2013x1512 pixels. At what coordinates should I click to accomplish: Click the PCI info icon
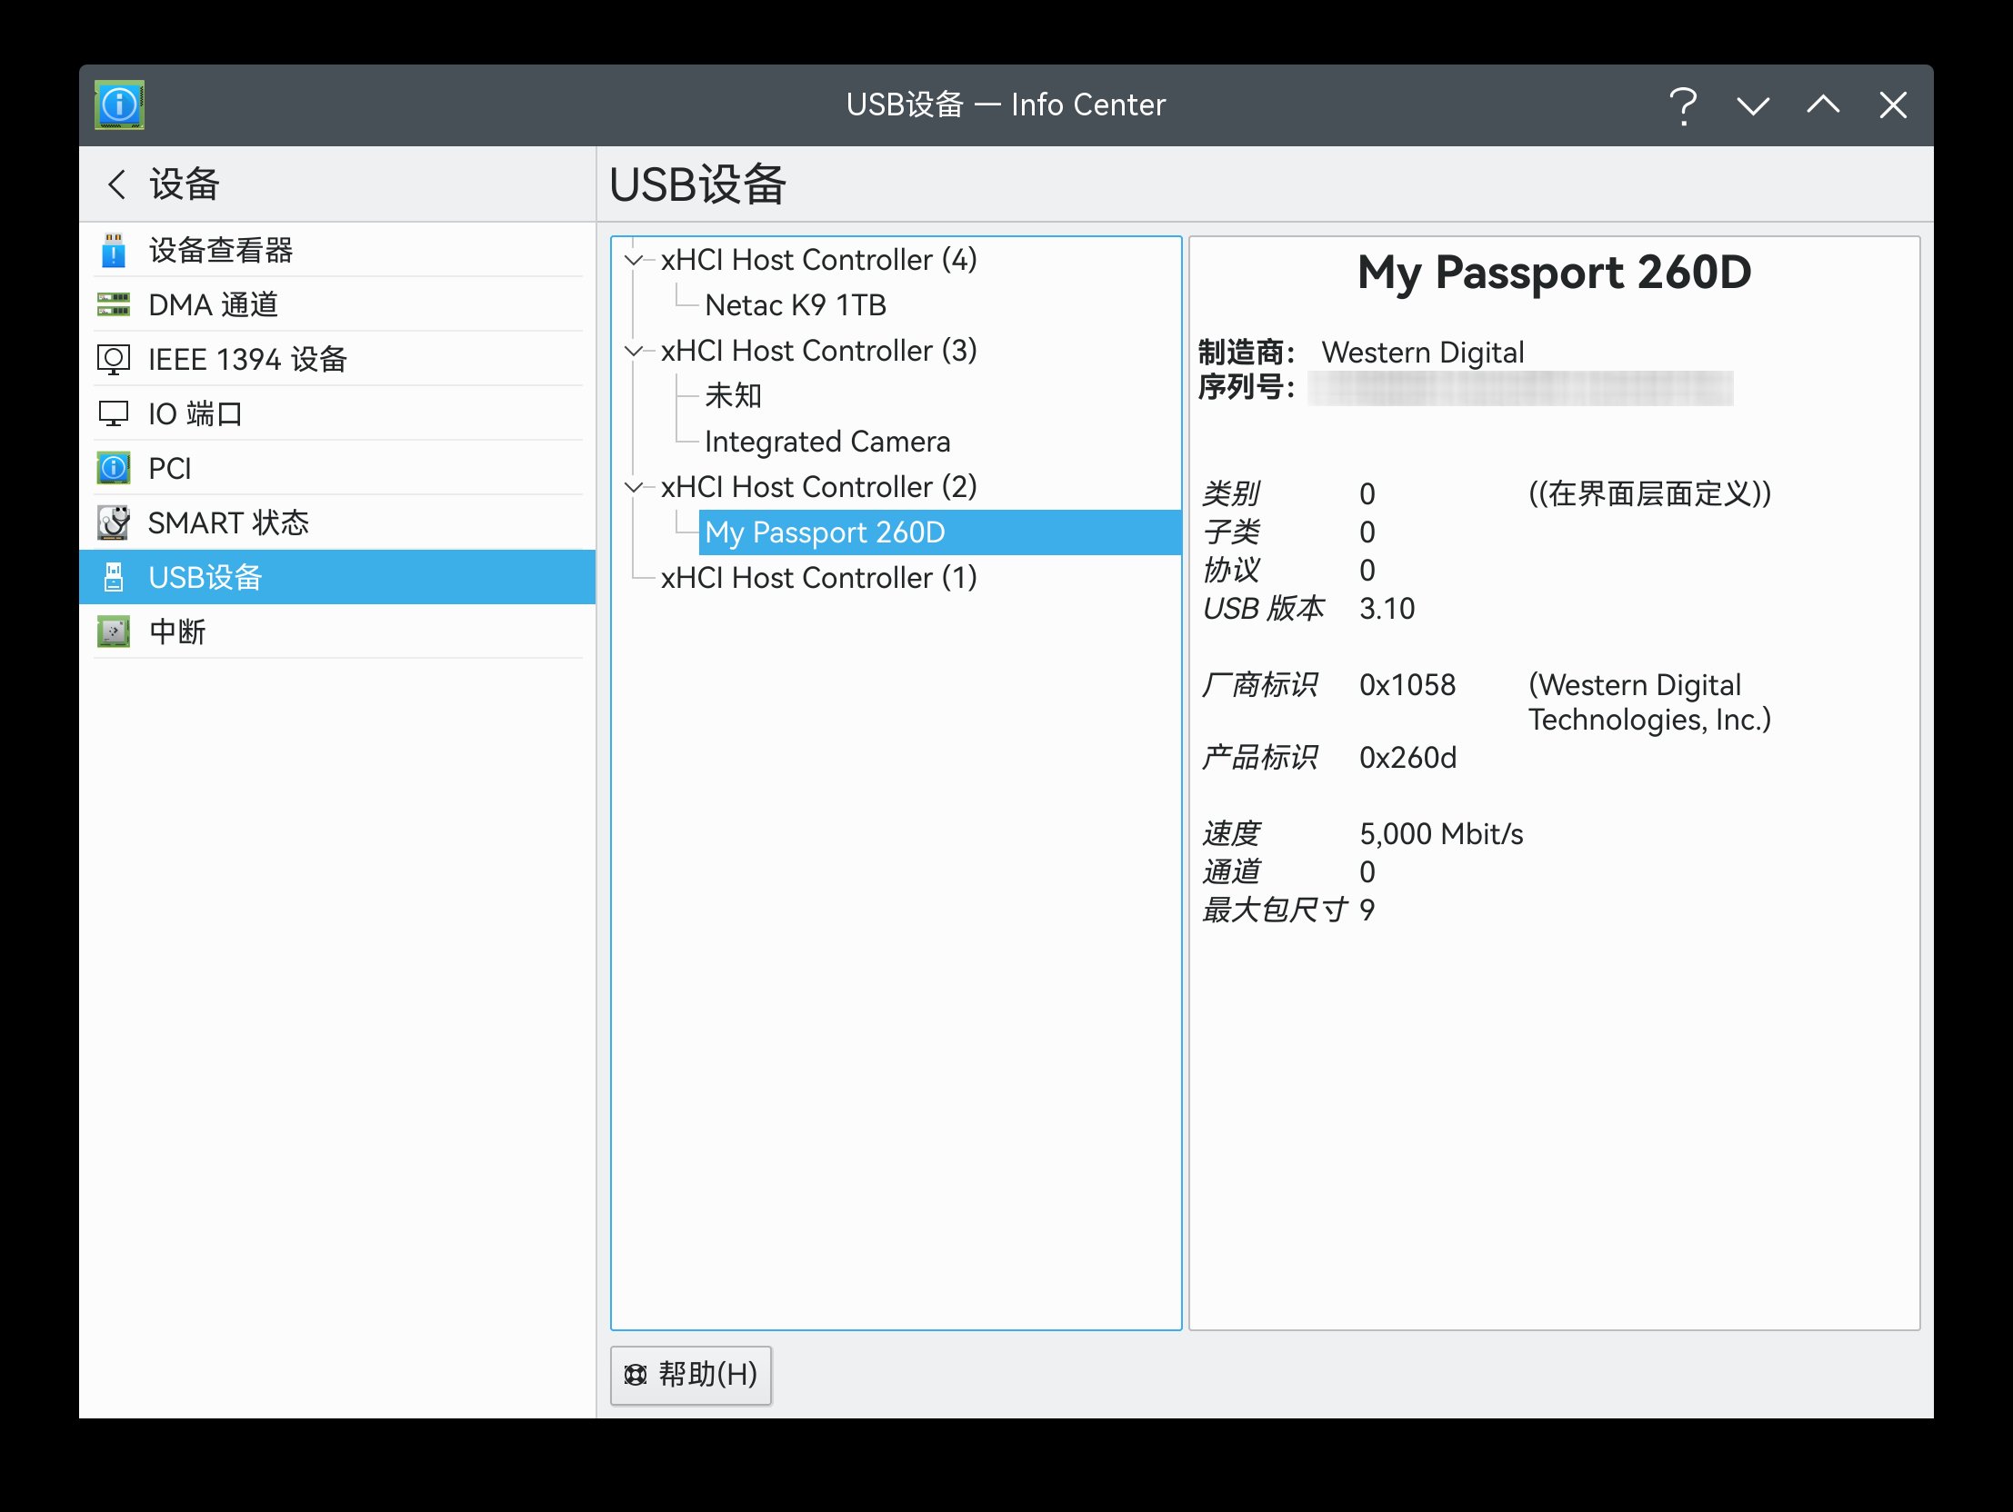click(113, 469)
